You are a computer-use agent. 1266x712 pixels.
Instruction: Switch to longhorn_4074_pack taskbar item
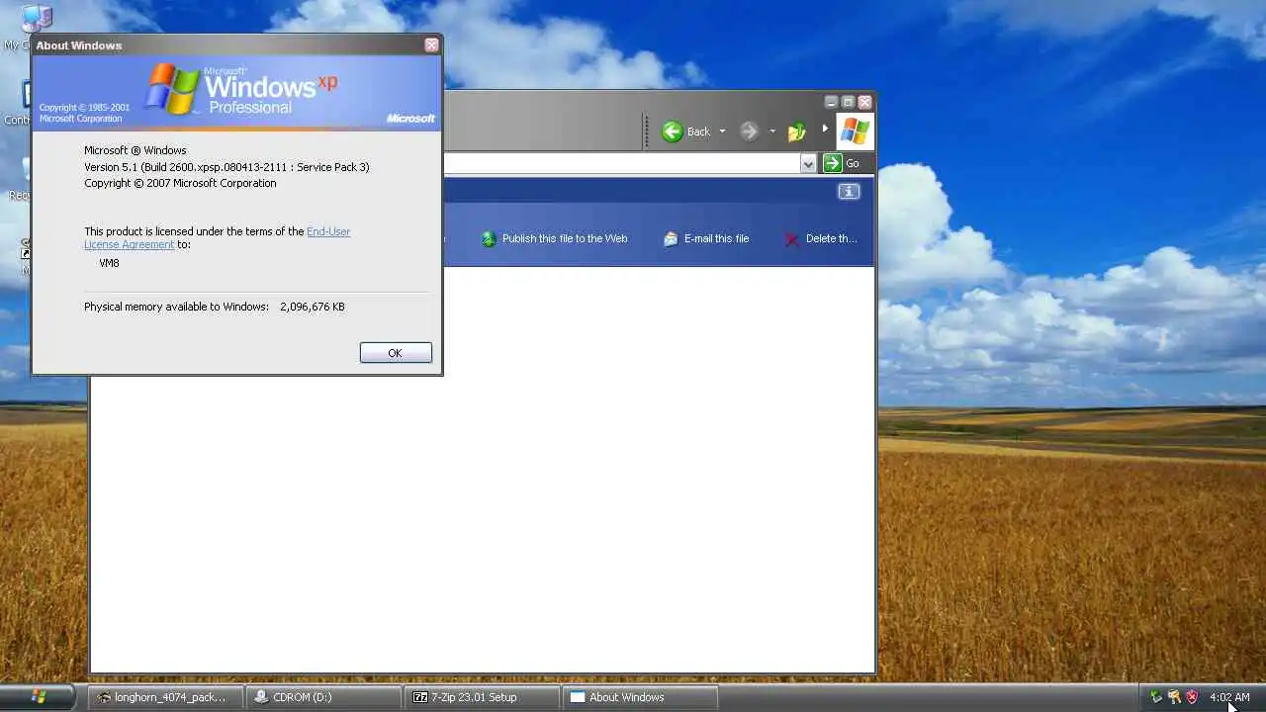click(x=165, y=697)
